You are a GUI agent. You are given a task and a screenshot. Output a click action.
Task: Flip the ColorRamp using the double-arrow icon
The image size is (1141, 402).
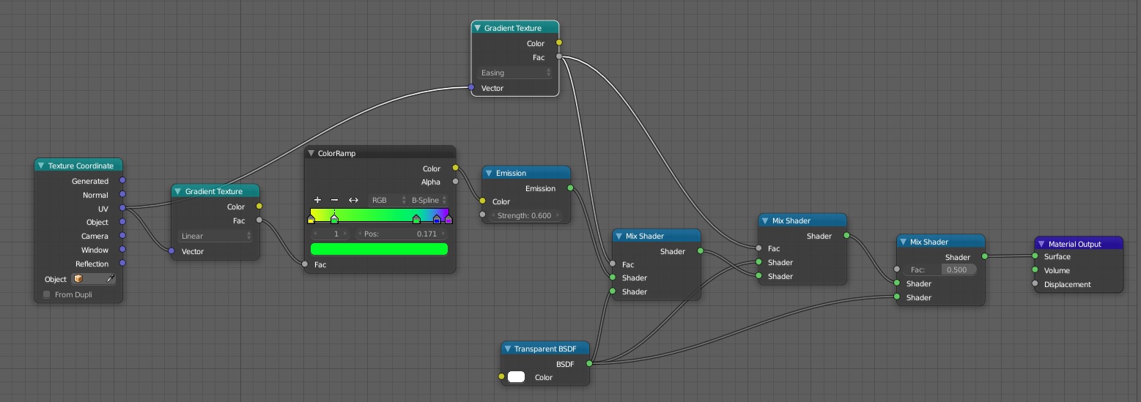click(x=353, y=200)
